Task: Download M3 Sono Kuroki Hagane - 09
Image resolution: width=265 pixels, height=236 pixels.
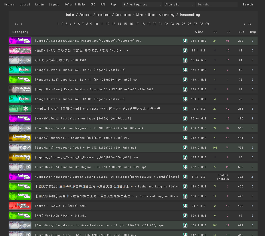Action: coord(185,167)
